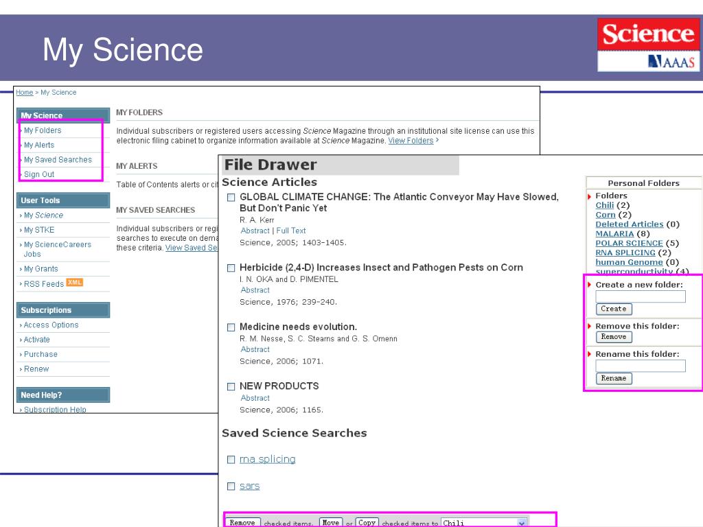Focus the Rename this folder field
The image size is (703, 527).
pyautogui.click(x=641, y=366)
